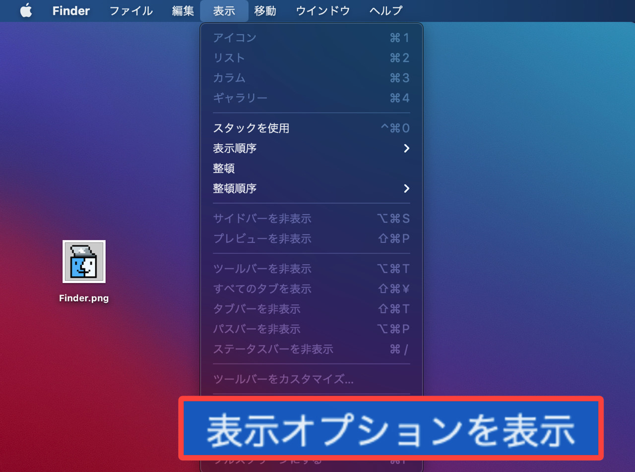Choose カラム view in the menu
The height and width of the screenshot is (472, 635).
click(x=312, y=78)
